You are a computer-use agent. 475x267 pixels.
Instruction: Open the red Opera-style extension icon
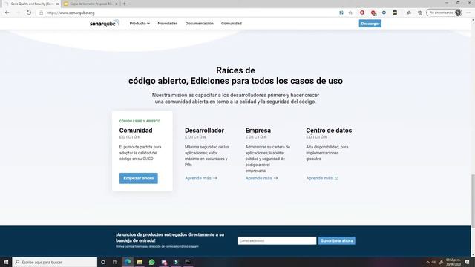[362, 13]
